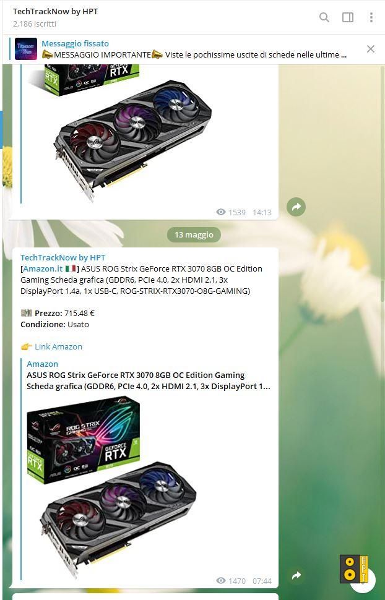Close the pinned message banner

tap(370, 49)
